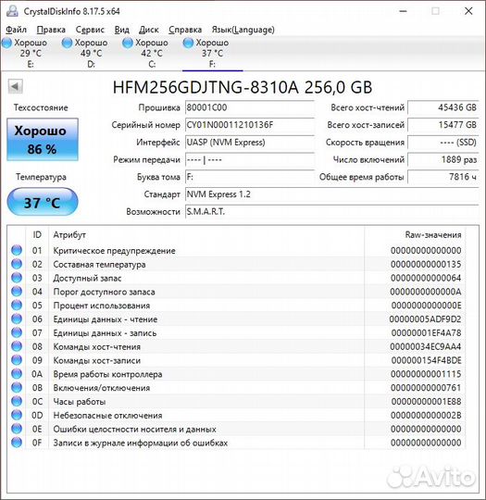Click the 37 °C temperature indicator
Screen dimensions: 486x500
pos(43,202)
